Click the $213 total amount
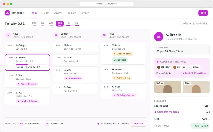213x132 pixels. [x=206, y=119]
